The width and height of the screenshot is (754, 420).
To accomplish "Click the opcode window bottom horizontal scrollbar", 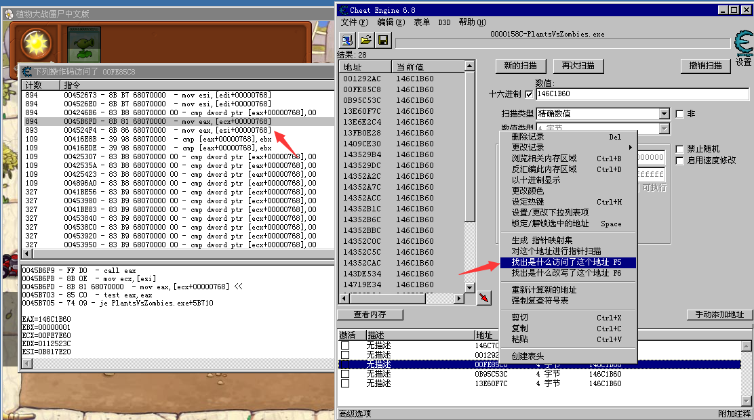I will (x=178, y=364).
